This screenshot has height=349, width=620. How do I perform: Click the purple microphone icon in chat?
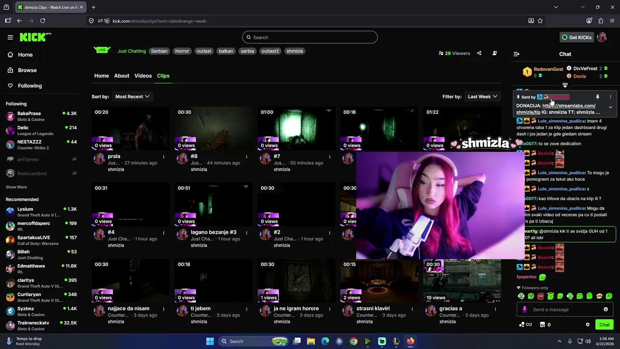tap(525, 310)
